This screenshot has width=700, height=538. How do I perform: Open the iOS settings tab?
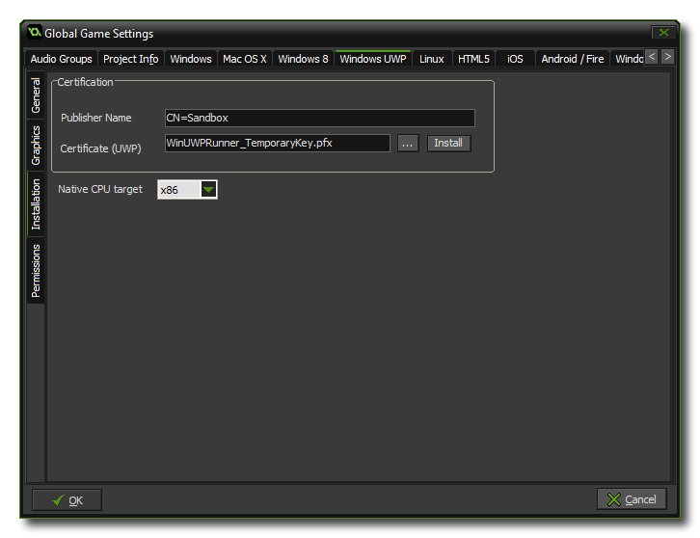(x=516, y=59)
